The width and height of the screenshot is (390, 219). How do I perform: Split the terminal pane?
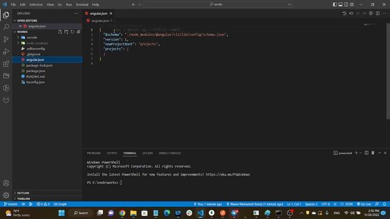[x=367, y=153]
